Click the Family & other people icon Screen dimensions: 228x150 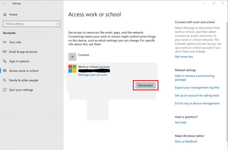5,80
